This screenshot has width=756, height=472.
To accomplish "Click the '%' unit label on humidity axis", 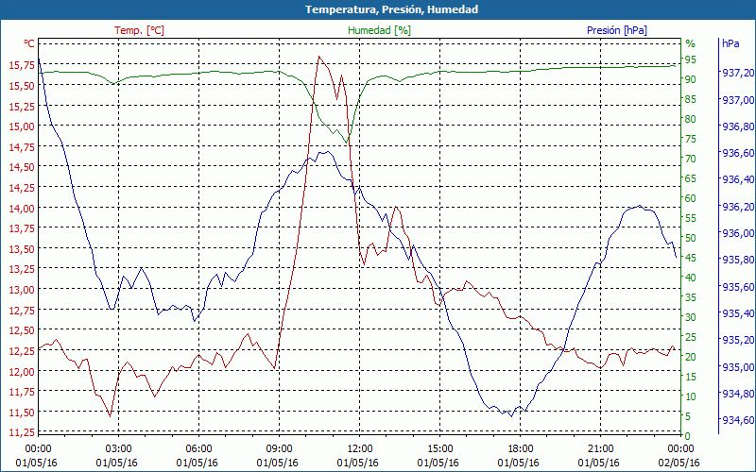I will [691, 44].
